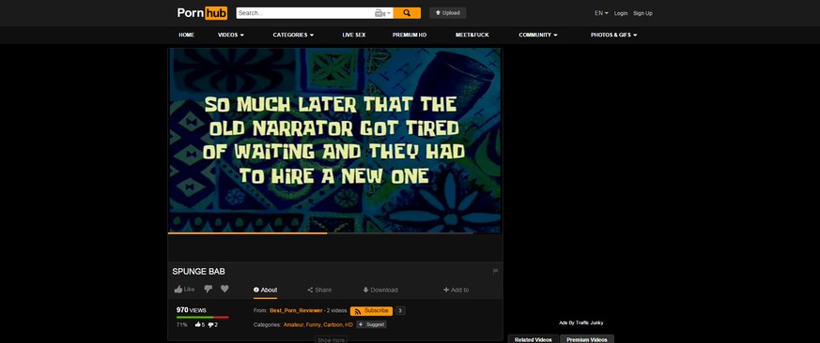Image resolution: width=820 pixels, height=343 pixels.
Task: Click the site logo in the header
Action: click(x=202, y=13)
